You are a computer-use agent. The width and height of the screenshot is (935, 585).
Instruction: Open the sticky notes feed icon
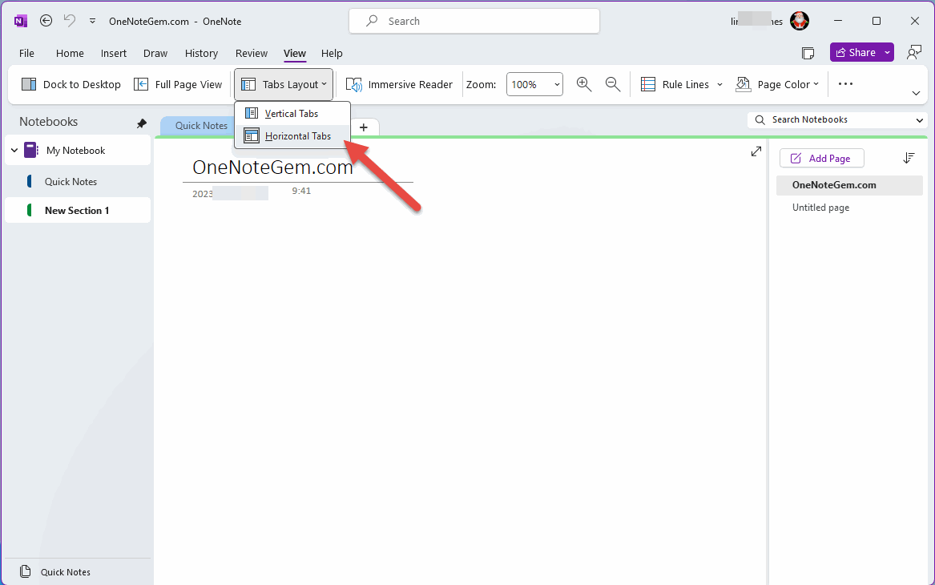[x=808, y=53]
